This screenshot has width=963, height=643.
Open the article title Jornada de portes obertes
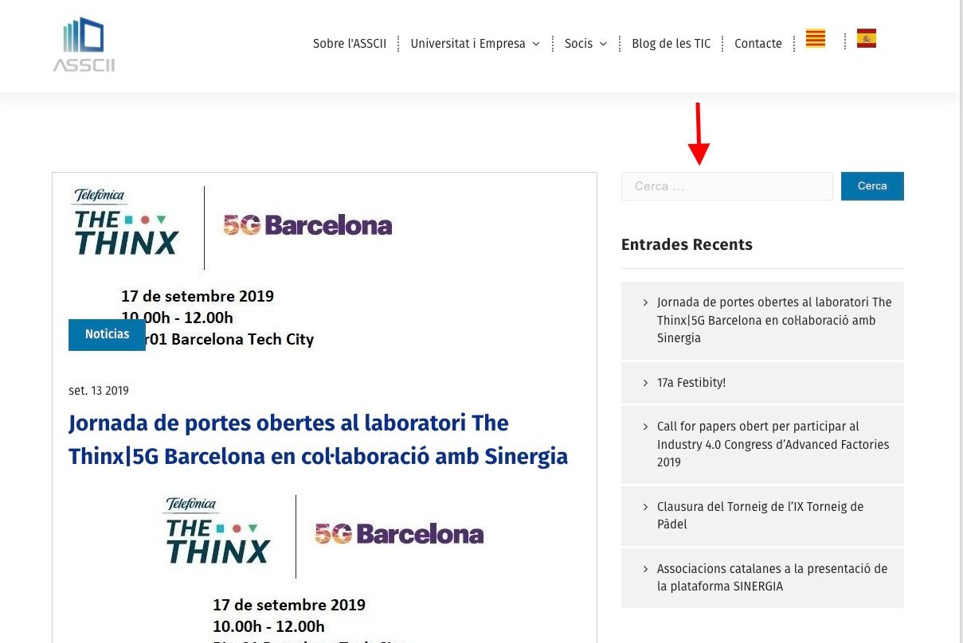point(319,439)
